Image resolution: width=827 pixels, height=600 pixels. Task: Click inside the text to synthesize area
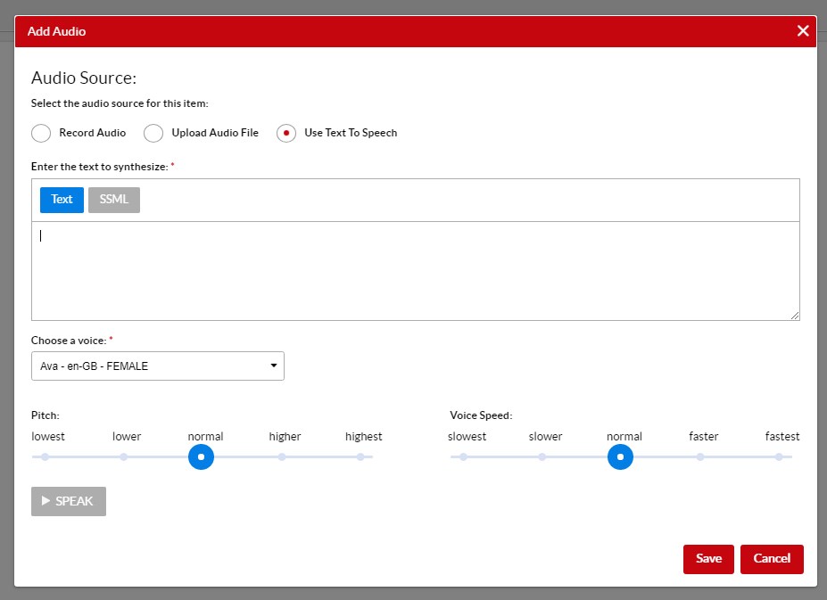pos(415,271)
